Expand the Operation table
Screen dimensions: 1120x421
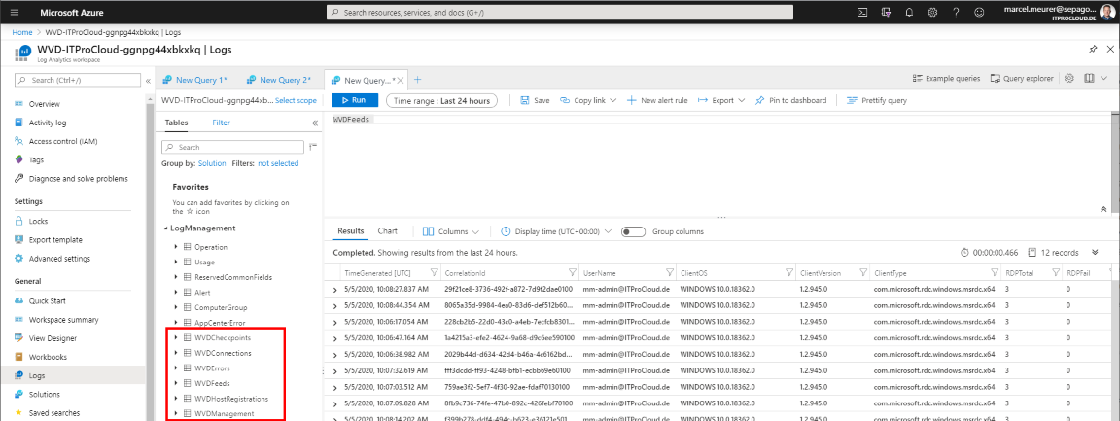176,247
